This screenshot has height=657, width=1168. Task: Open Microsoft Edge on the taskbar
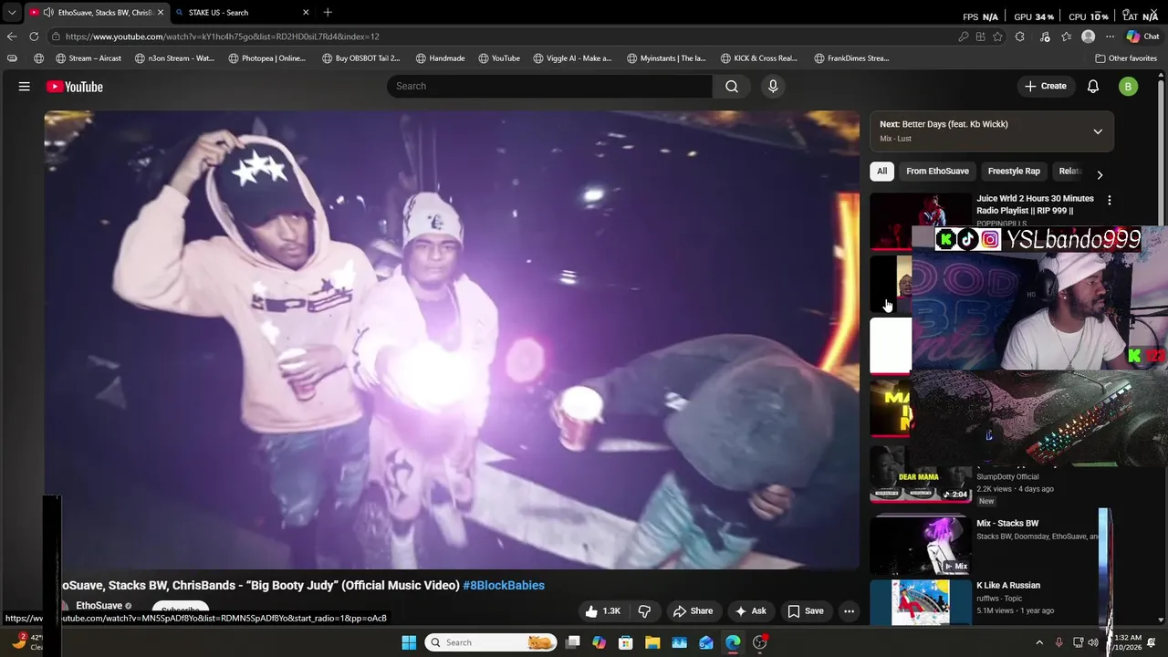click(x=733, y=642)
